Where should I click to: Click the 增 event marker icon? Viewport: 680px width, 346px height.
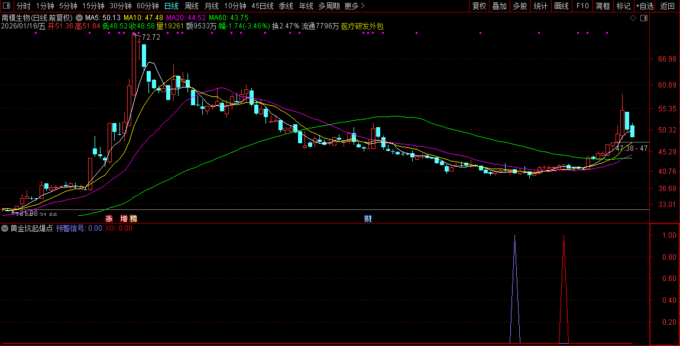(x=124, y=219)
